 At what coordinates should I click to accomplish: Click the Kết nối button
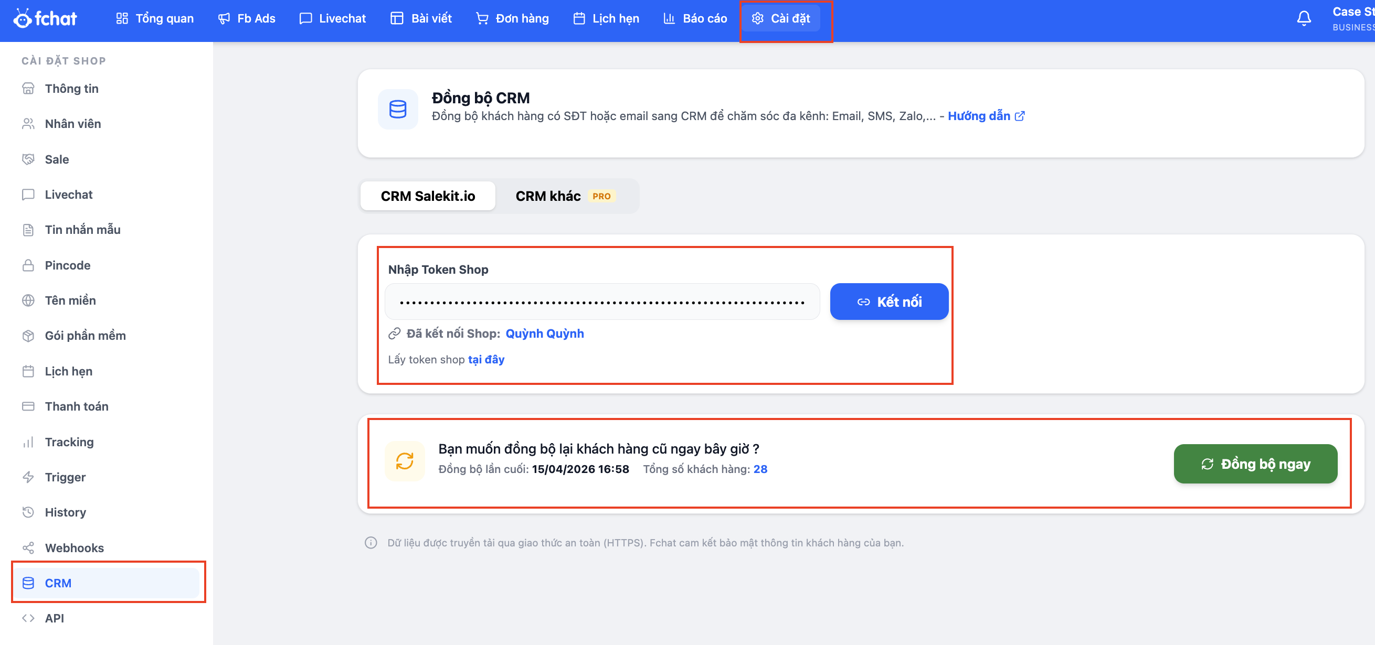click(889, 302)
